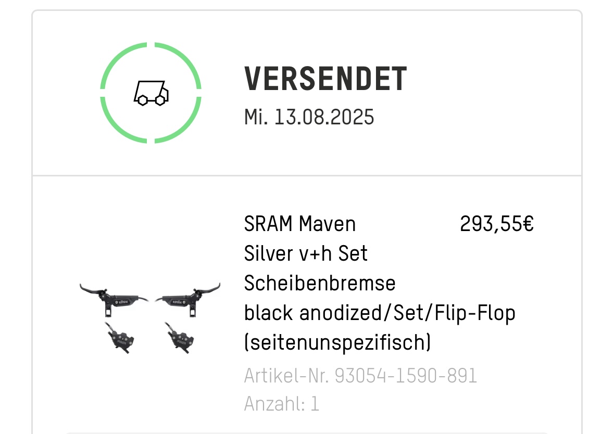The width and height of the screenshot is (614, 434).
Task: Click the shipping date Mi. 13.08.2025
Action: [309, 117]
